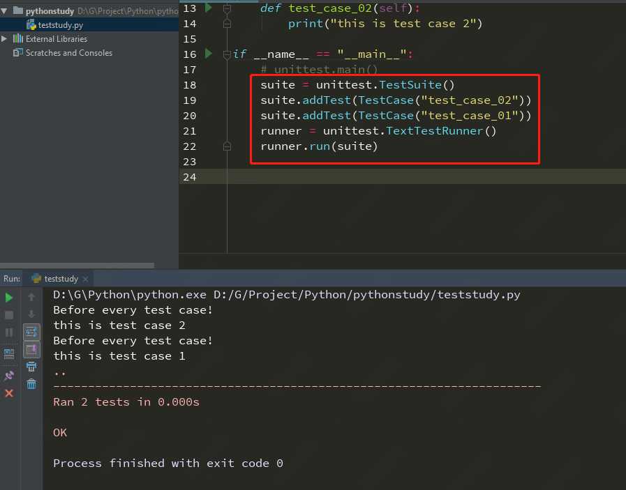This screenshot has height=490, width=626.
Task: Pin the Run tab with the pin icon
Action: point(9,375)
